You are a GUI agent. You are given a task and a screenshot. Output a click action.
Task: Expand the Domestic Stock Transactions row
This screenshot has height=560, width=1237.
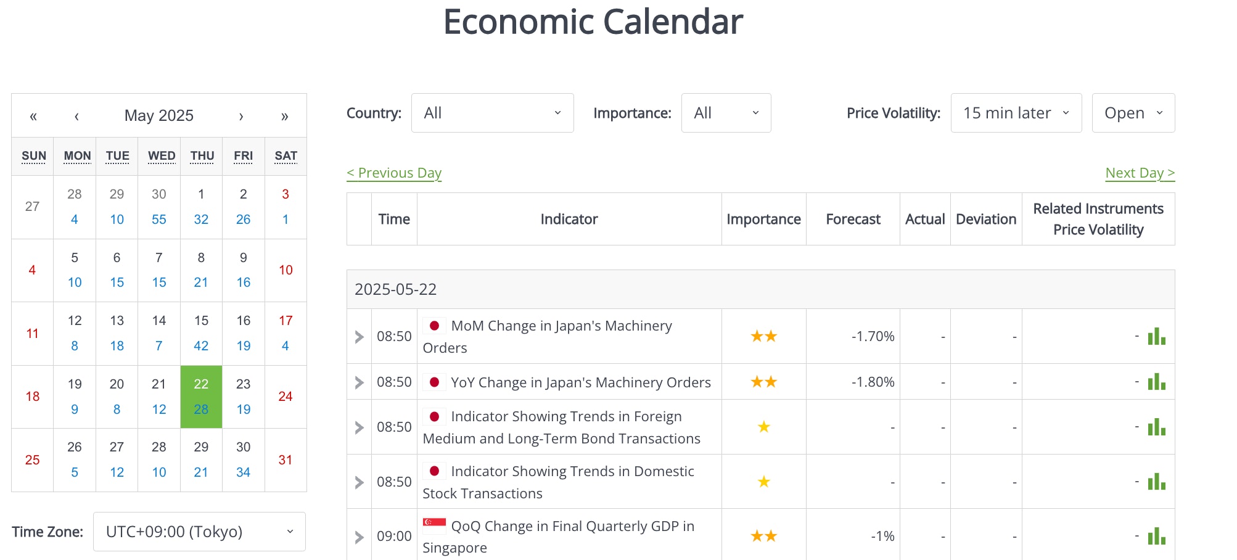tap(358, 482)
